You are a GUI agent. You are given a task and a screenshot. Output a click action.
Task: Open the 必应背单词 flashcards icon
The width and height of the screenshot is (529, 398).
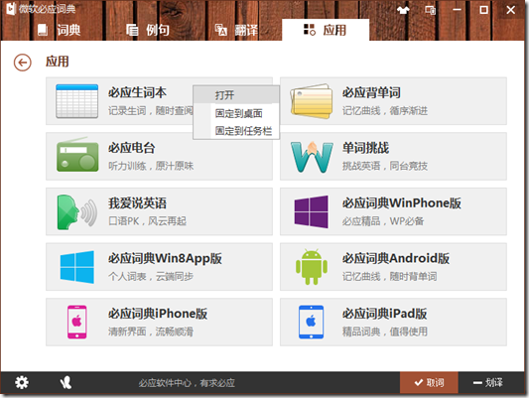pyautogui.click(x=311, y=101)
